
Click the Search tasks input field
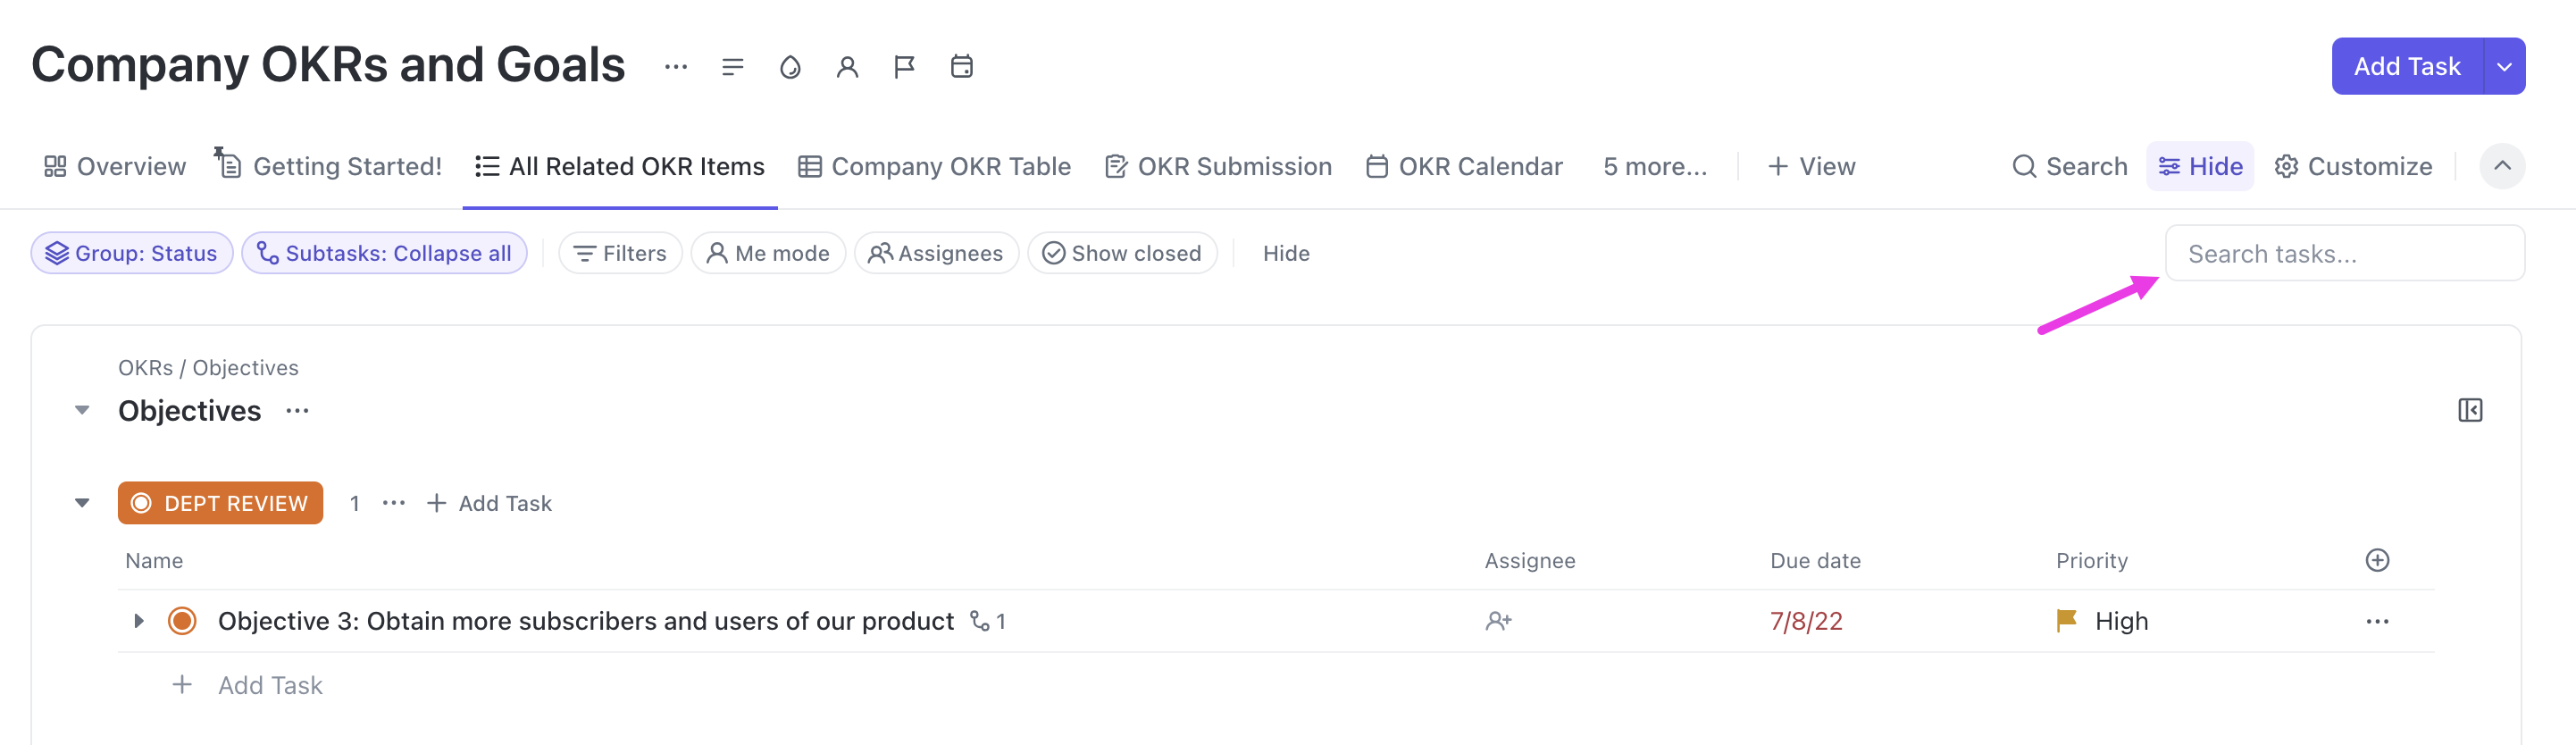[2343, 253]
